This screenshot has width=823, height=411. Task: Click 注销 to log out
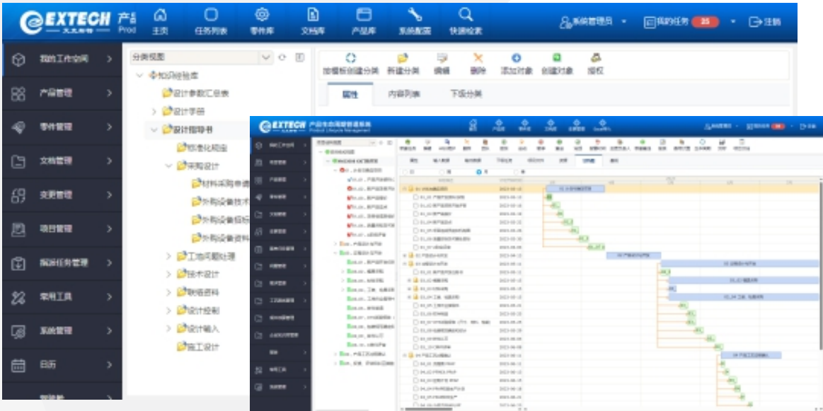(x=765, y=22)
